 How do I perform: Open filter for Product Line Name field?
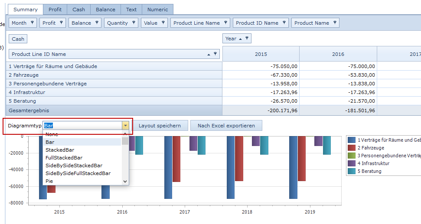[225, 23]
